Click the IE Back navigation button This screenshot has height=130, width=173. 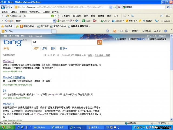(x=3, y=7)
